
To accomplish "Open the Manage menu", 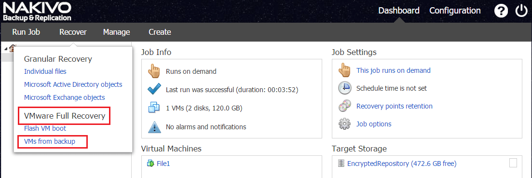I will [116, 32].
